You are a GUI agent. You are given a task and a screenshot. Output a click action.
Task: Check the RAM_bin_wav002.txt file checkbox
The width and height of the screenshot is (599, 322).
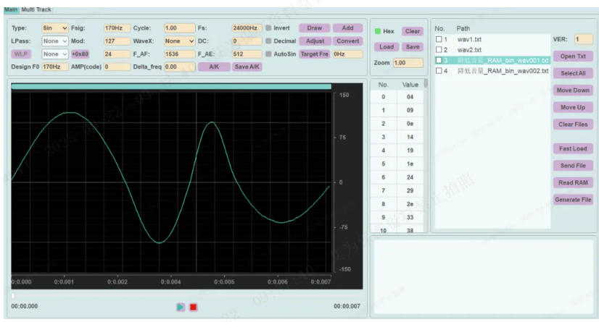(x=439, y=71)
